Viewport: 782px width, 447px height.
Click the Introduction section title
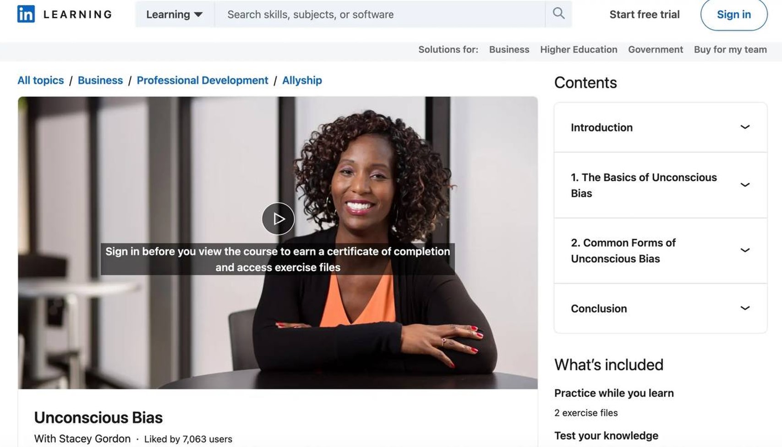point(602,127)
